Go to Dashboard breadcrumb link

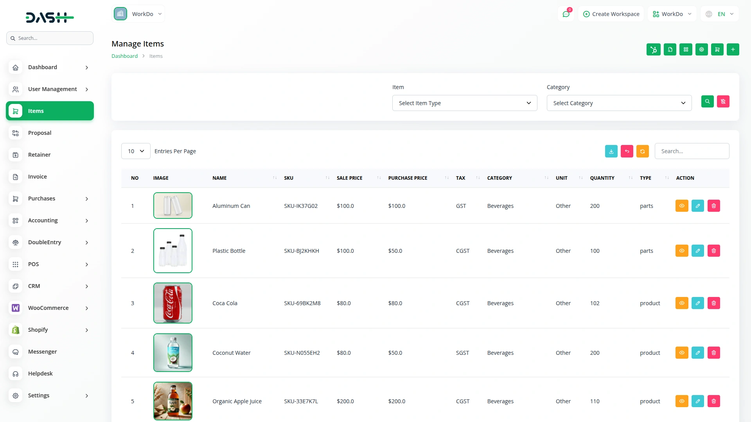(124, 56)
